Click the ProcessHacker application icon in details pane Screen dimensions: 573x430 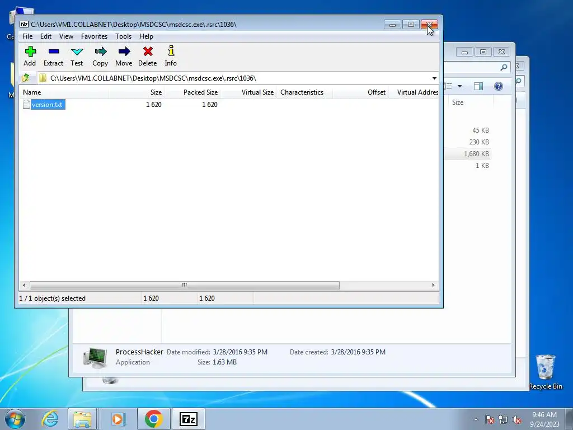tap(95, 358)
